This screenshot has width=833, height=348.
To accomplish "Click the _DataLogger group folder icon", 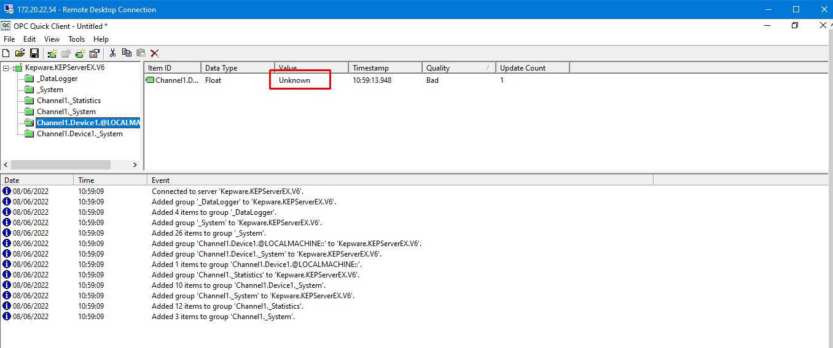I will [x=29, y=79].
